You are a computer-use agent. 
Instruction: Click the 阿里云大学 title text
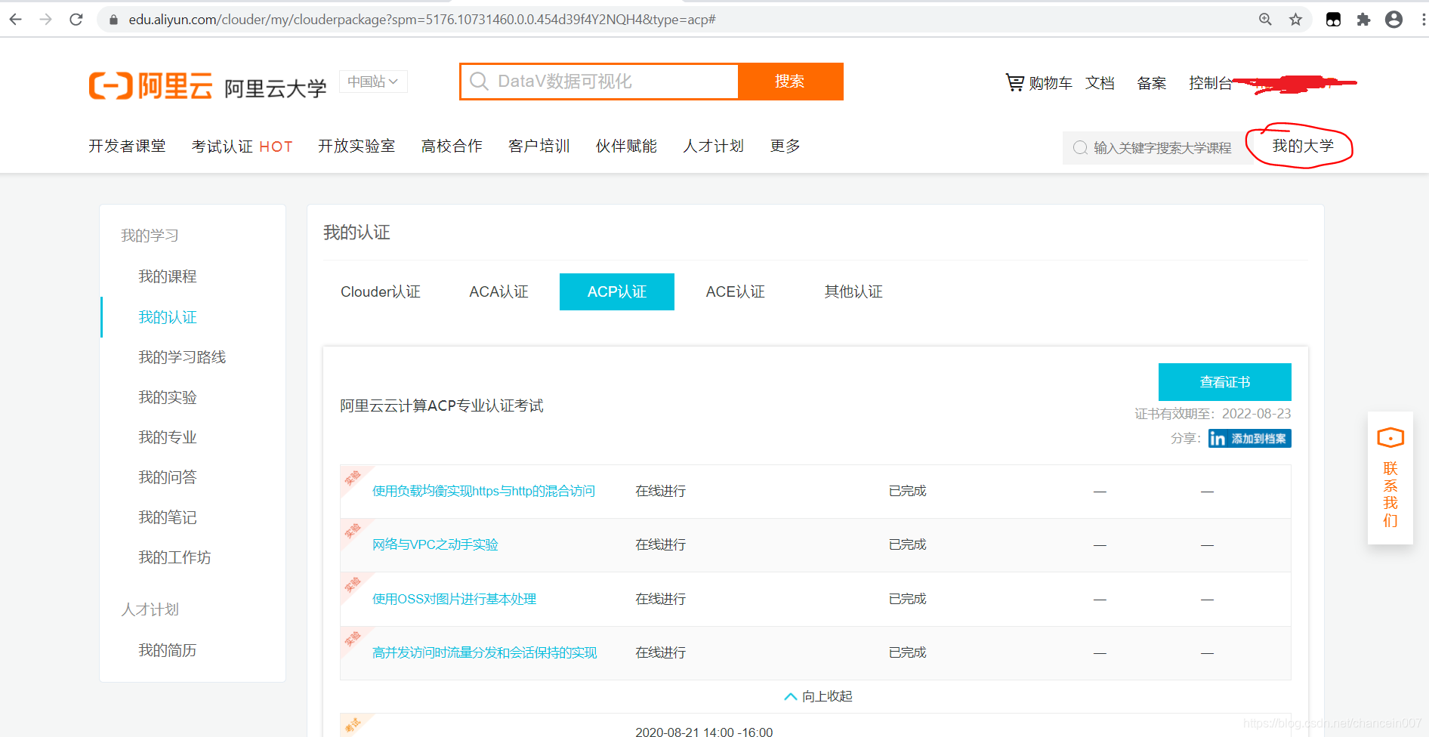(x=276, y=88)
